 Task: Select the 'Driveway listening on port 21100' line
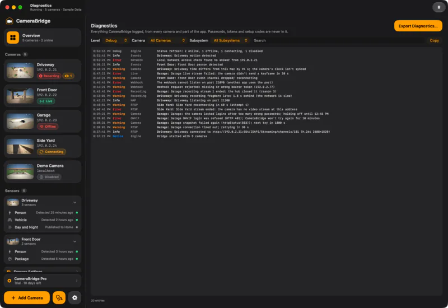click(266, 100)
